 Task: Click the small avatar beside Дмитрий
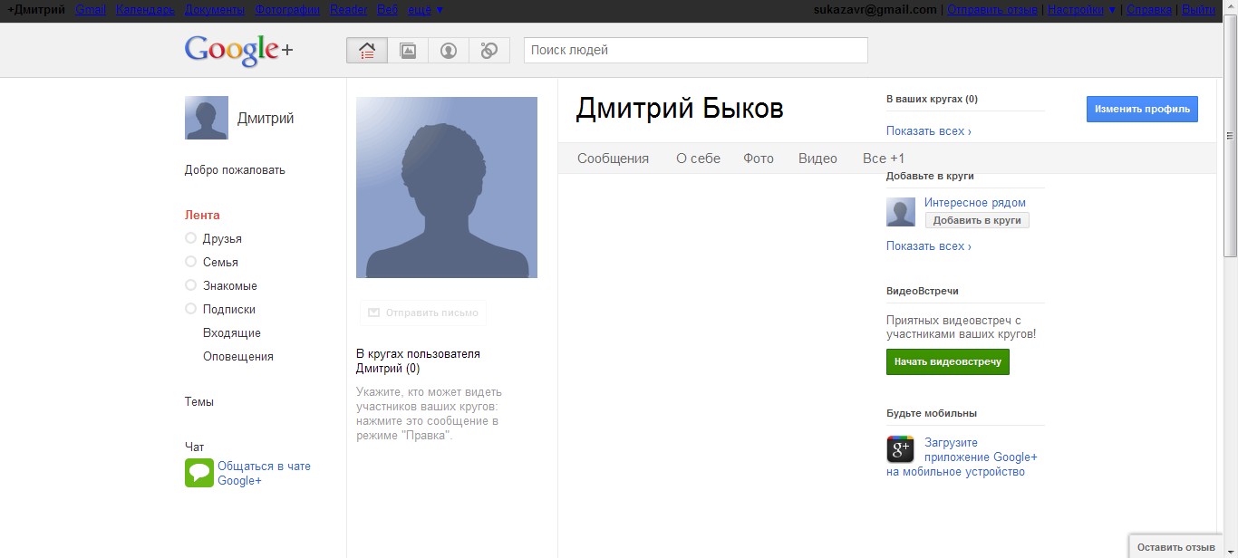pos(207,118)
